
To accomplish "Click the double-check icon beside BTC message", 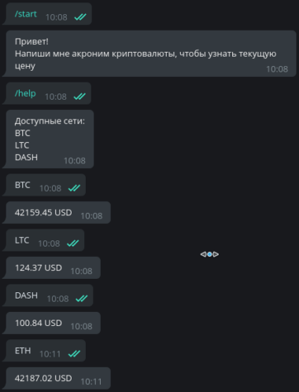I will coord(74,188).
